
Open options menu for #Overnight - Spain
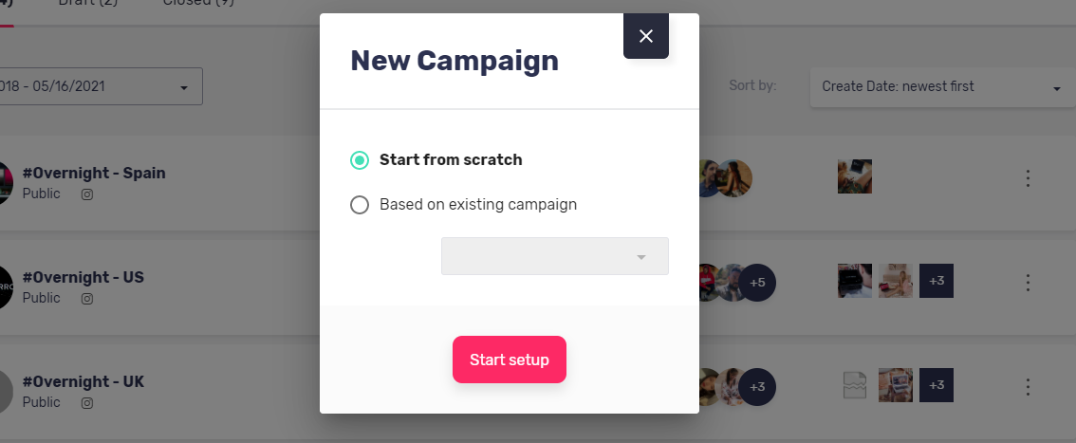coord(1028,178)
